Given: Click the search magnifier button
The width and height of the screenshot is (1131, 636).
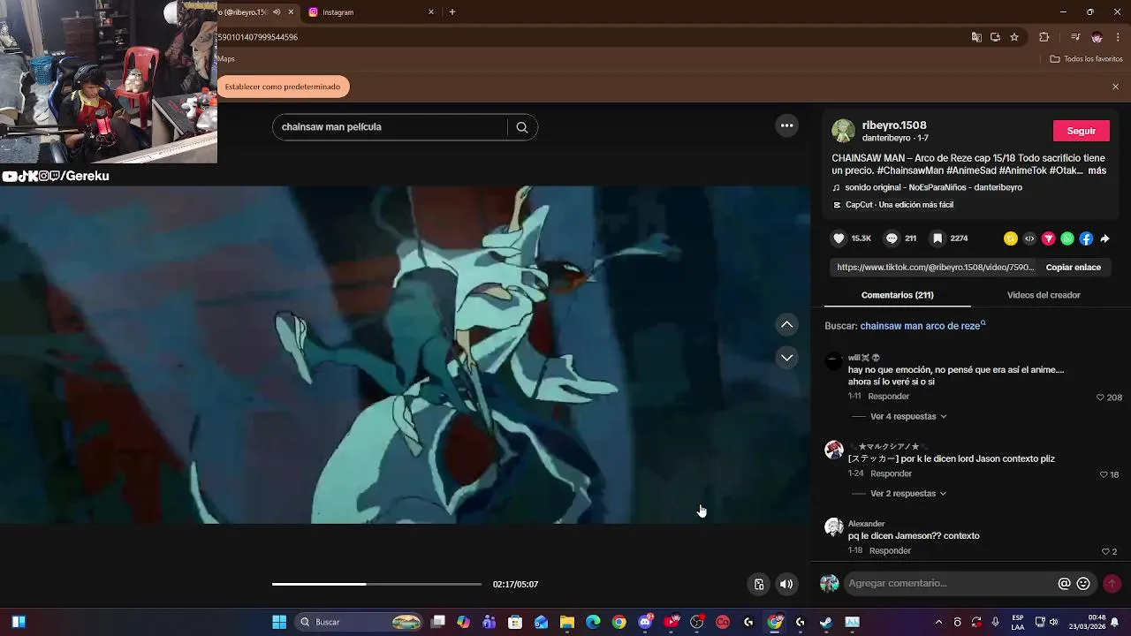Looking at the screenshot, I should [522, 127].
